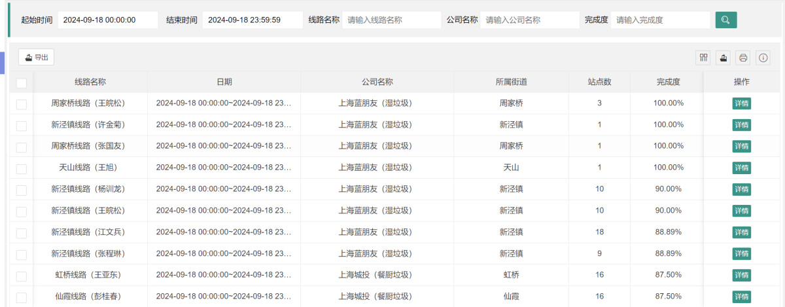785x307 pixels.
Task: Click the info circle icon in toolbar
Action: (x=763, y=58)
